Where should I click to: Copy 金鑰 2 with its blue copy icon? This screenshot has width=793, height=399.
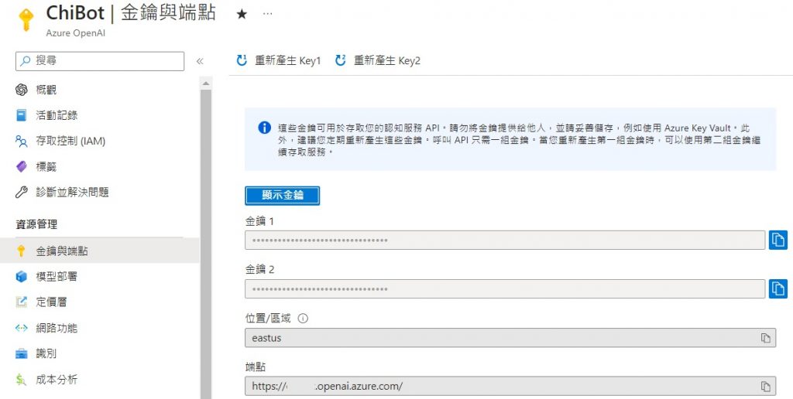(778, 289)
